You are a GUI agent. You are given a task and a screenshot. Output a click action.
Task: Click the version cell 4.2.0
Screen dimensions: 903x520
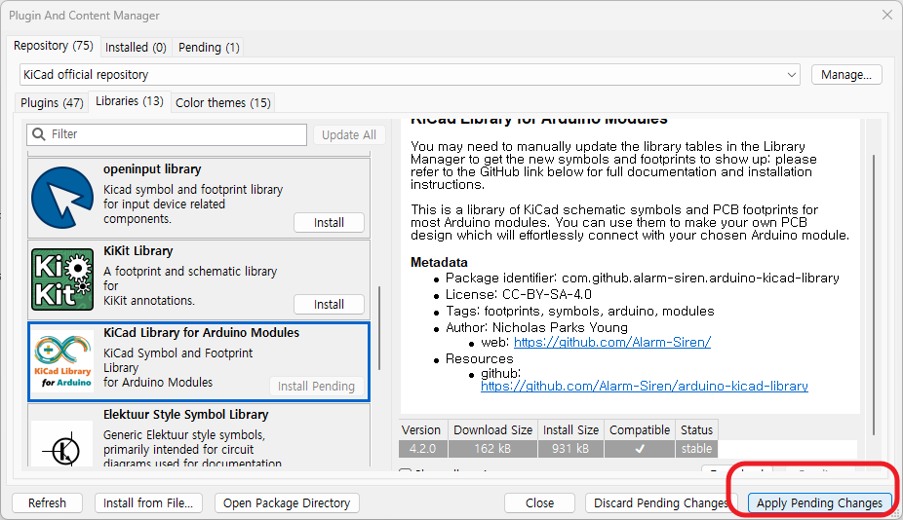coord(422,449)
